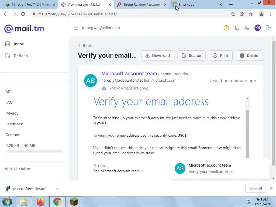Click the AS sender avatar
276x207 pixels.
click(x=91, y=81)
